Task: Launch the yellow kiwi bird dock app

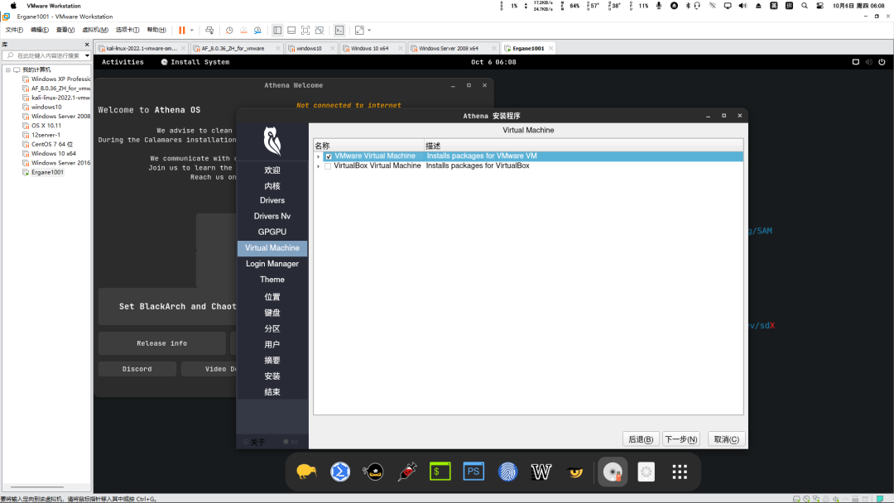Action: pyautogui.click(x=306, y=472)
